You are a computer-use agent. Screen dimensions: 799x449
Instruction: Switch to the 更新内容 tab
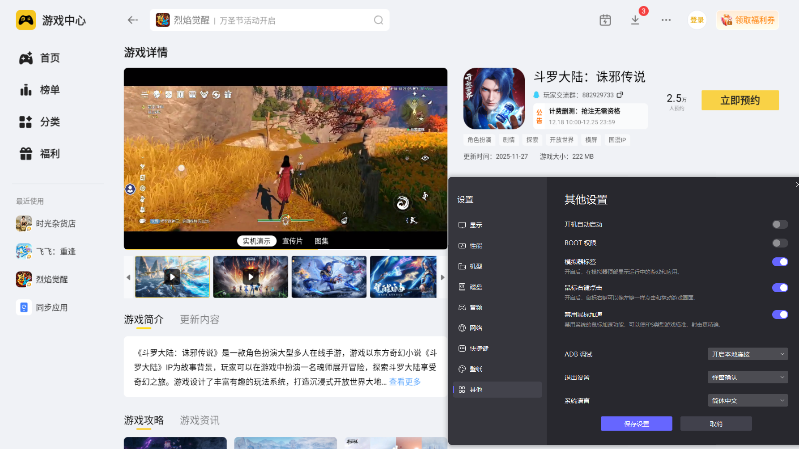[x=200, y=320]
